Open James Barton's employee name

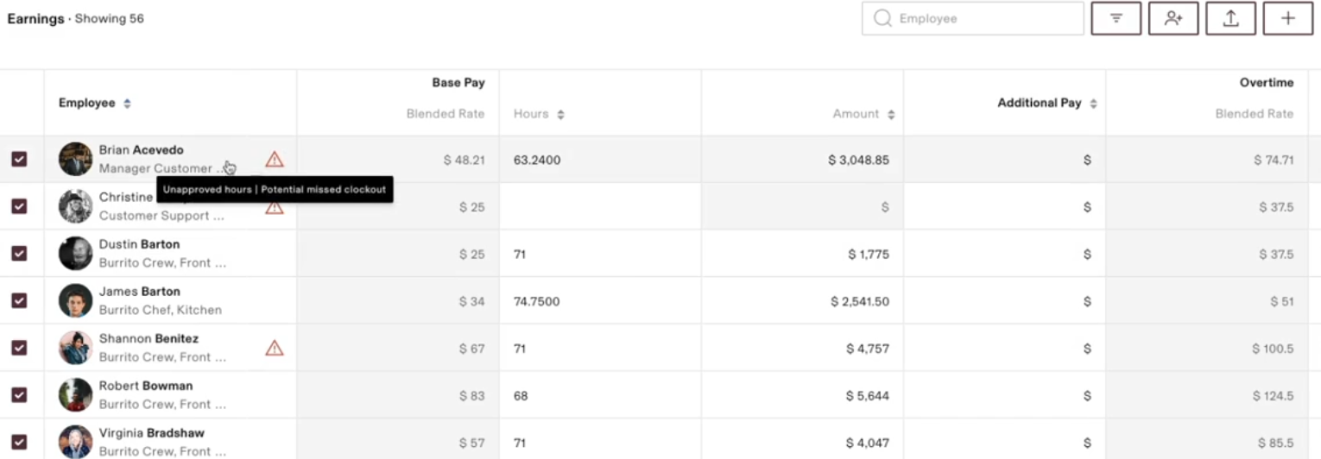(x=139, y=292)
